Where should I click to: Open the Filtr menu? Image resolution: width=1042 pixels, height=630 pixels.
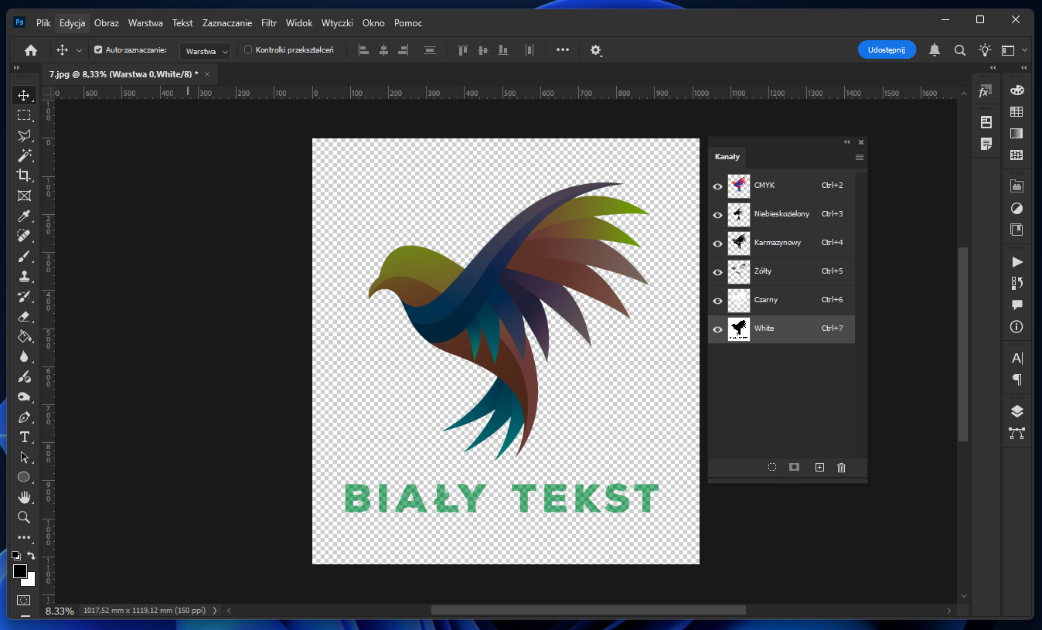[x=269, y=23]
